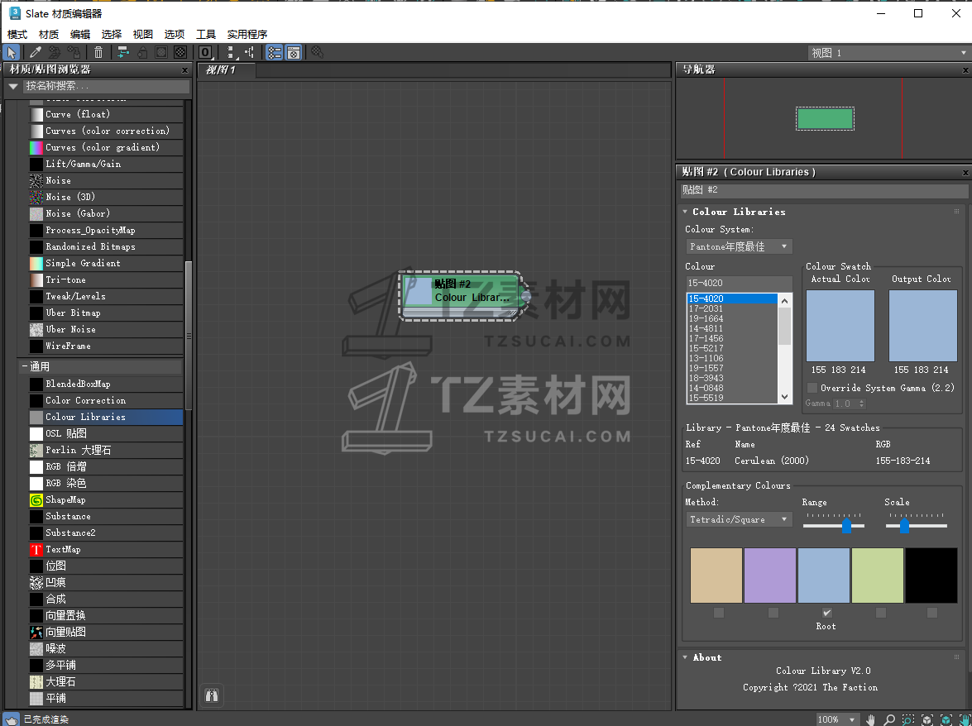Pick material from object with eyedropper
This screenshot has height=726, width=972.
click(35, 52)
